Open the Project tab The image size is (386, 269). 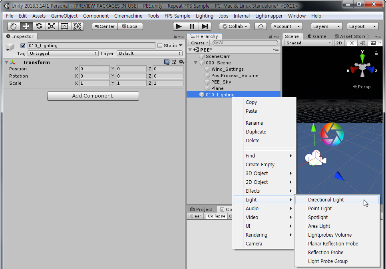coord(201,209)
